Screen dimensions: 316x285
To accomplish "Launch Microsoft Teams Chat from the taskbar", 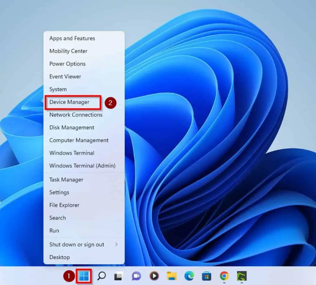I will (x=136, y=276).
